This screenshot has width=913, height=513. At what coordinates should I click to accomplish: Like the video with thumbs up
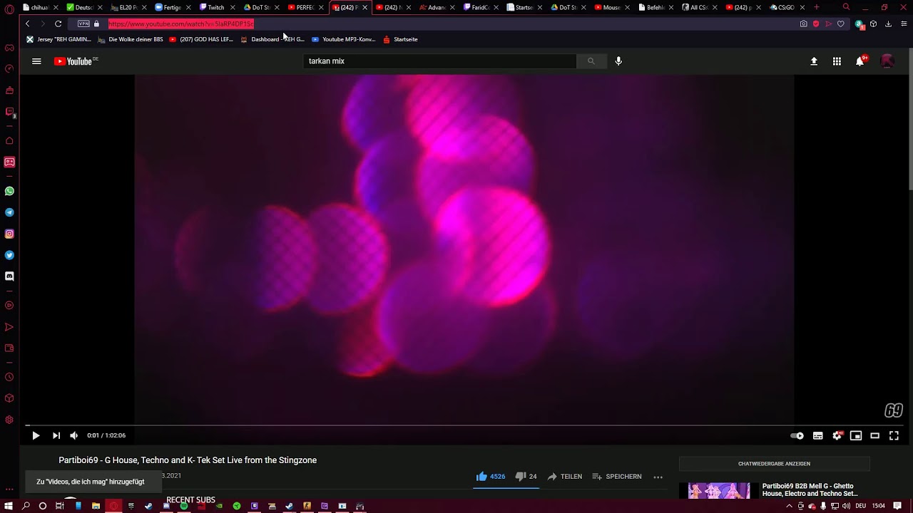tap(491, 477)
